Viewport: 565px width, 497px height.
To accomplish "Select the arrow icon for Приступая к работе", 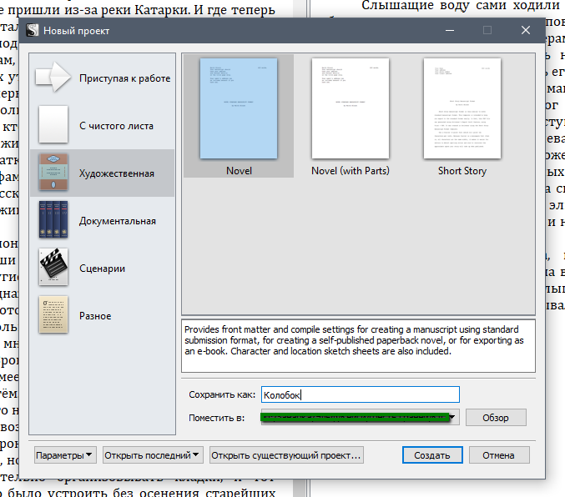I will 53,78.
